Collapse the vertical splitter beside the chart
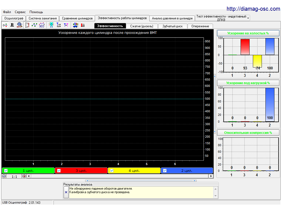 (x=215, y=104)
